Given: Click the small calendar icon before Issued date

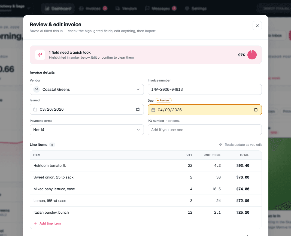Looking at the screenshot, I should (35, 109).
